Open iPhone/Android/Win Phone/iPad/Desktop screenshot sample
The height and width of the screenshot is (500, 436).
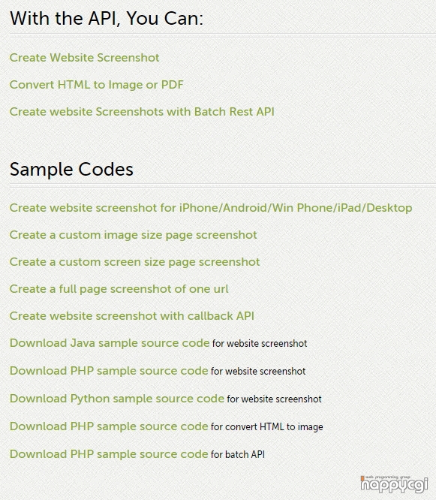click(x=211, y=208)
